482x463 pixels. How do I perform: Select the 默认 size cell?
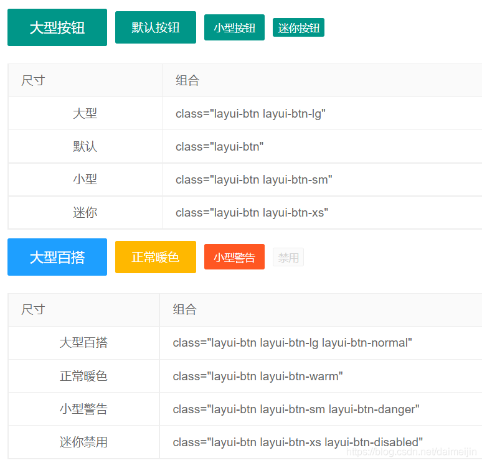(85, 146)
